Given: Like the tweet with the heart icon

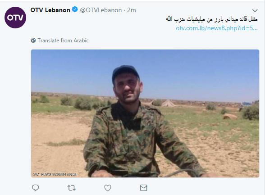Looking at the screenshot, I should coord(108,188).
